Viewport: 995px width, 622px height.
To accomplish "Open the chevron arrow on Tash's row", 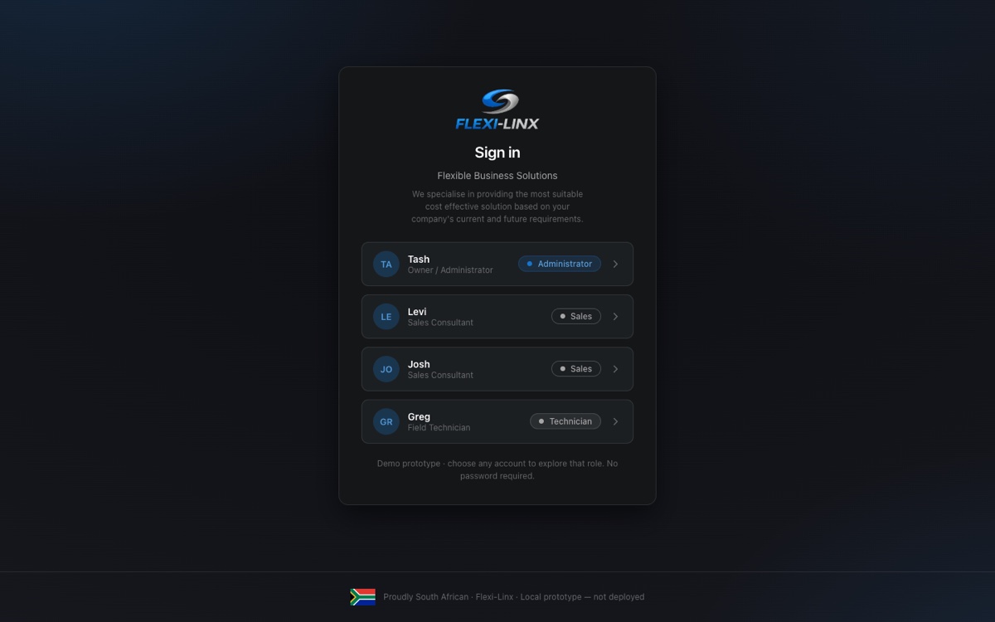I will pyautogui.click(x=615, y=264).
